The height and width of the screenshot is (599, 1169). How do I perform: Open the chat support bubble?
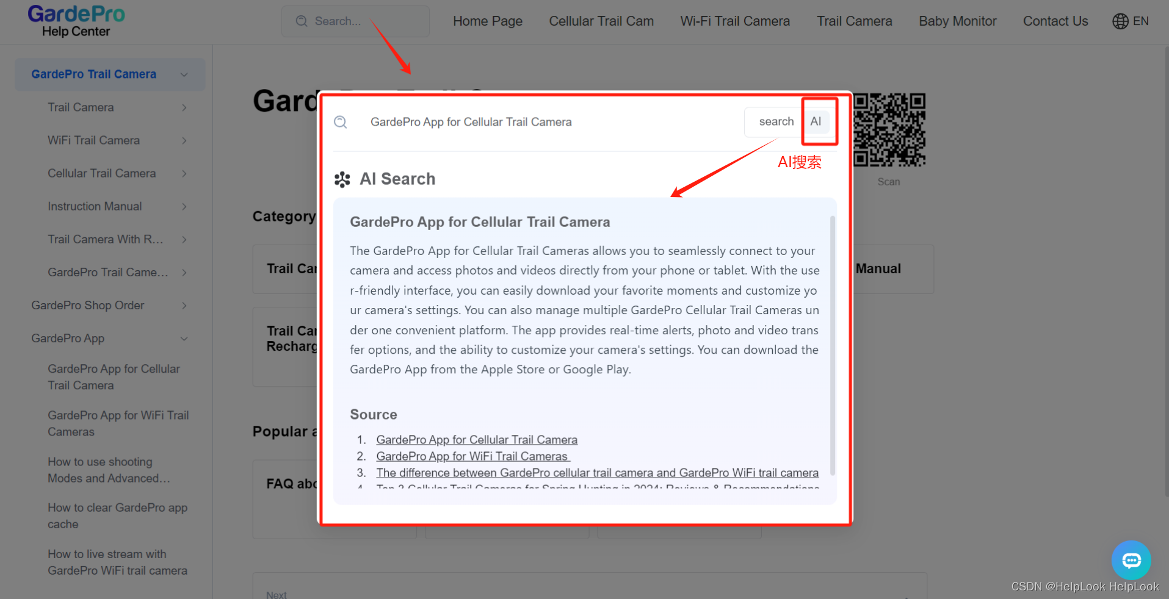click(x=1131, y=560)
